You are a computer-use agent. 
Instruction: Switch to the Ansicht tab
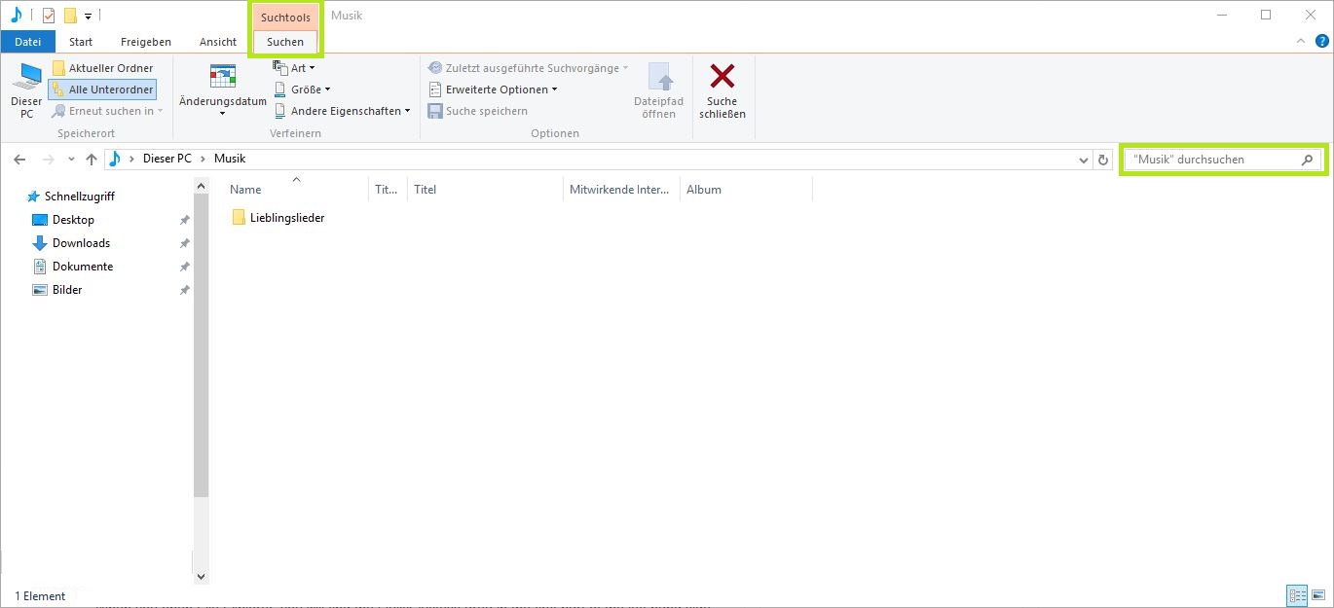click(218, 42)
